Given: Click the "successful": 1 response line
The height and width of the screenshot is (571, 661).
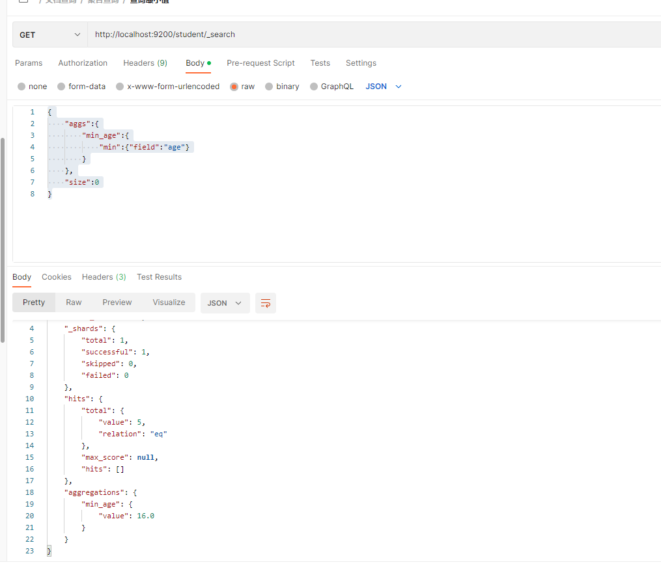Looking at the screenshot, I should (115, 352).
